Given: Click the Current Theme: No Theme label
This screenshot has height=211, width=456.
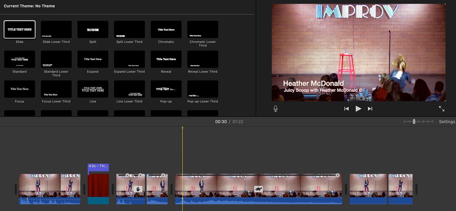Looking at the screenshot, I should (x=29, y=6).
